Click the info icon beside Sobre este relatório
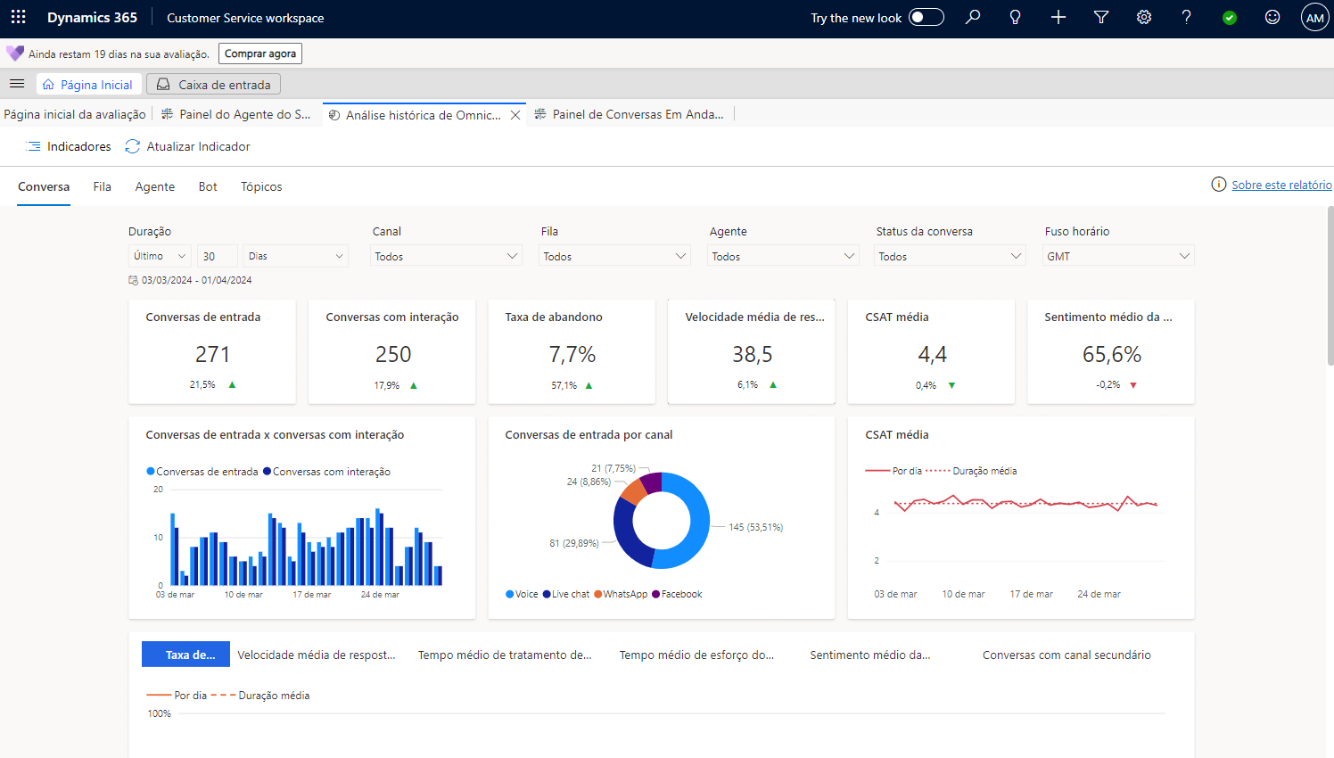 (x=1218, y=185)
